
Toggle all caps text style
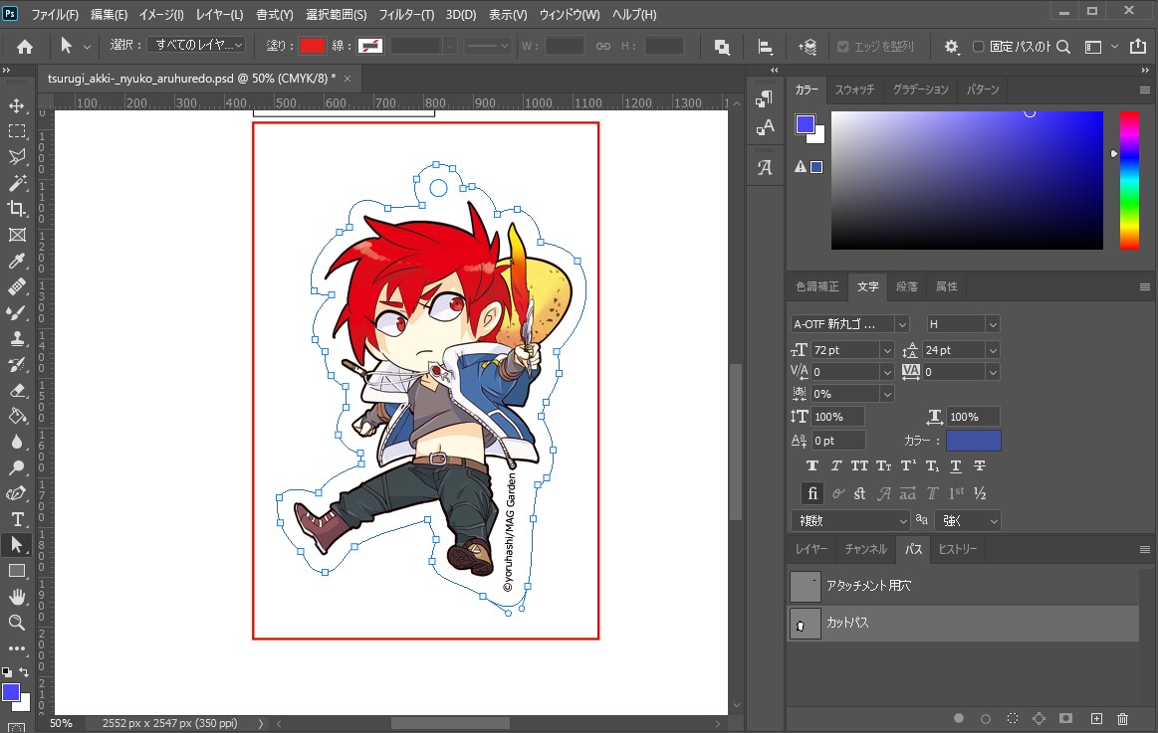(859, 465)
